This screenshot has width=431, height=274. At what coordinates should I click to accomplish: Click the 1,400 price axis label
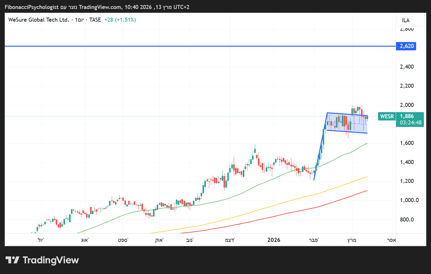407,162
